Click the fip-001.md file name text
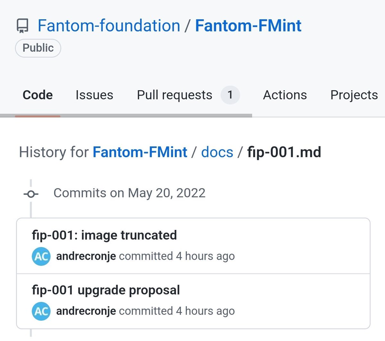Screen dimensions: 385x341 (284, 152)
